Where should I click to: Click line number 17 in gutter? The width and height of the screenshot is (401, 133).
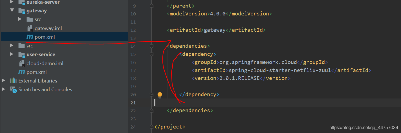pyautogui.click(x=133, y=70)
